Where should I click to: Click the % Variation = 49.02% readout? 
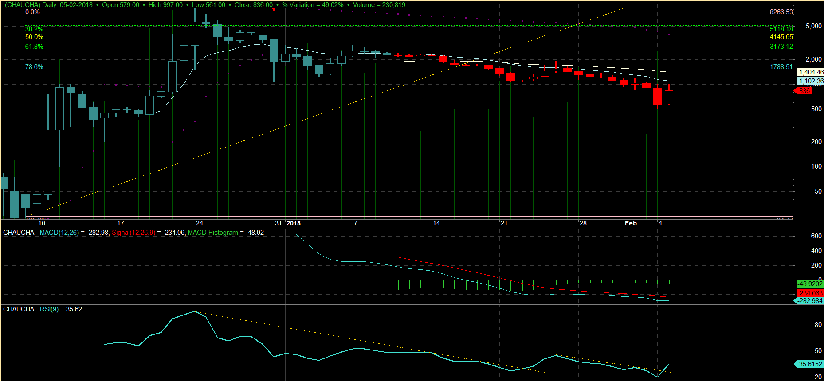313,5
